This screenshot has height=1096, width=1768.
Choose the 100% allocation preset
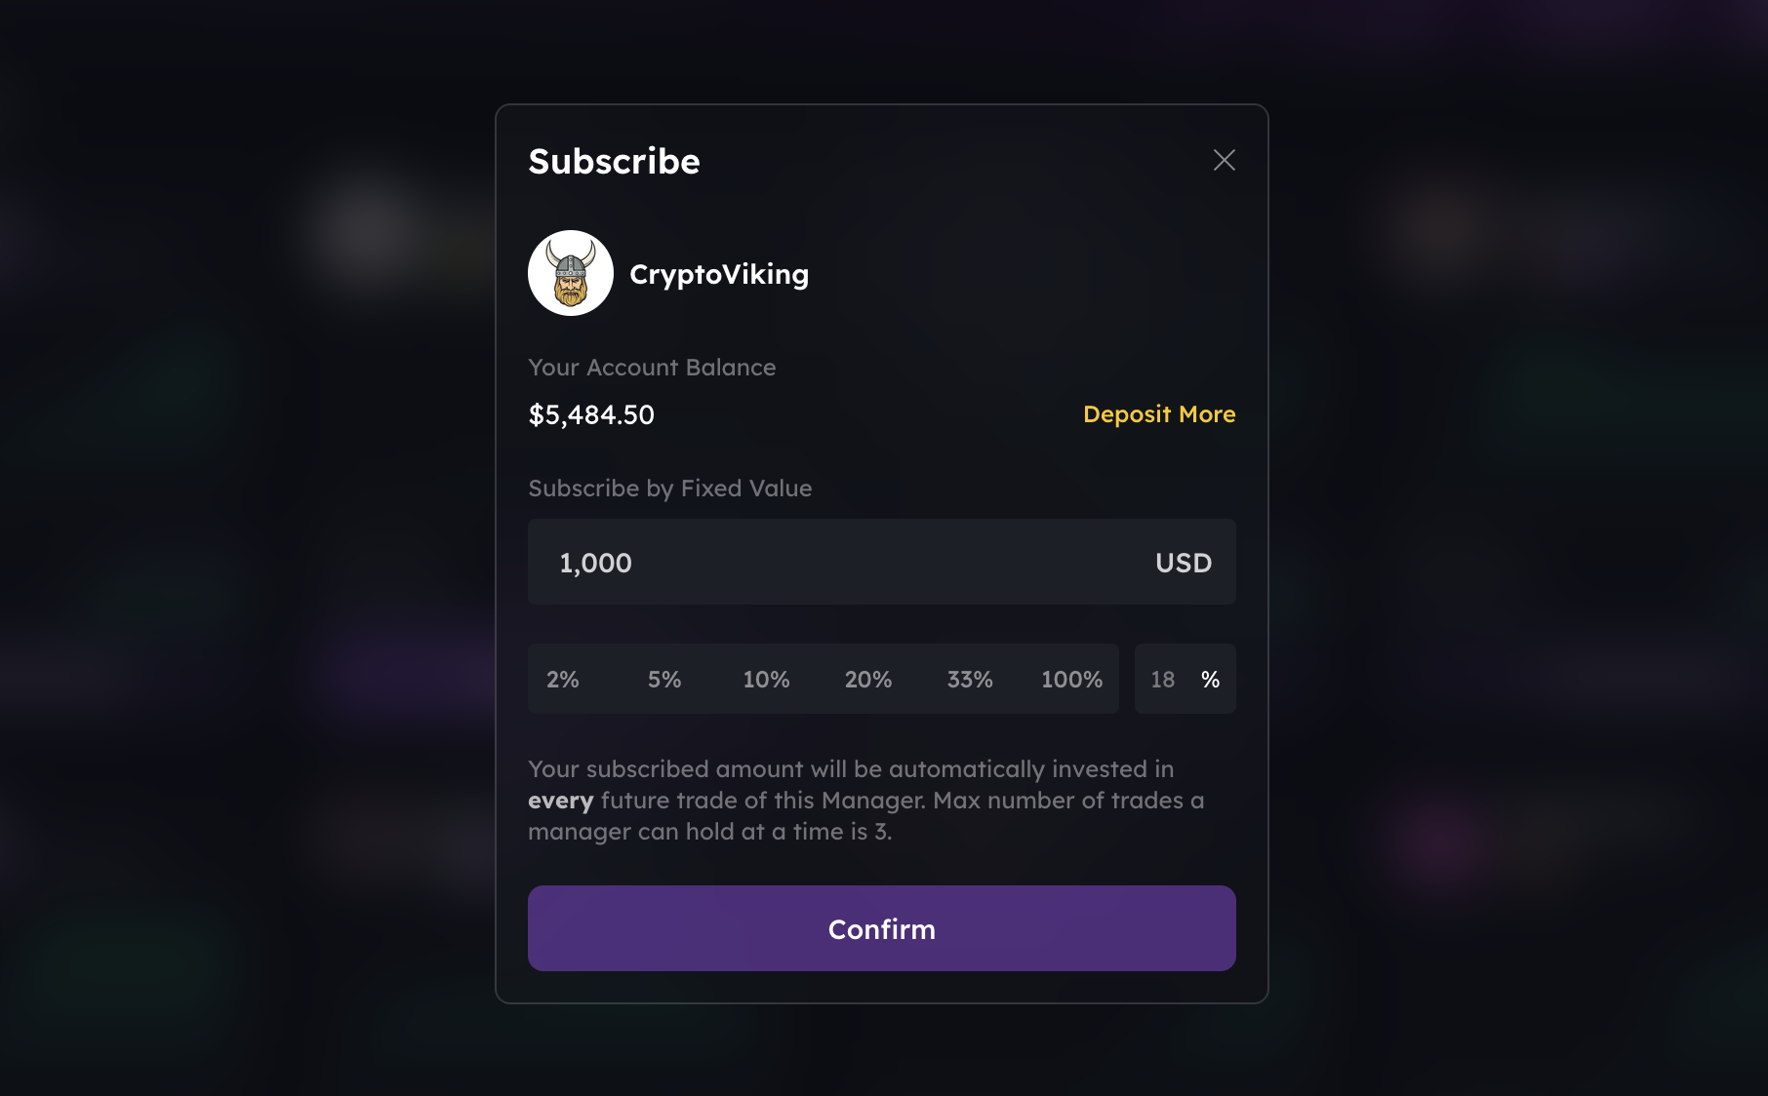pyautogui.click(x=1071, y=680)
